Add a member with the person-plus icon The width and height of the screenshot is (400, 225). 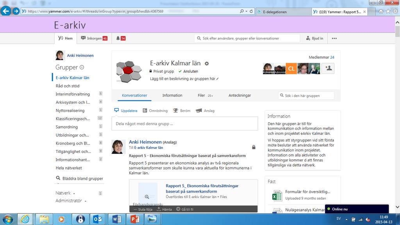[328, 68]
